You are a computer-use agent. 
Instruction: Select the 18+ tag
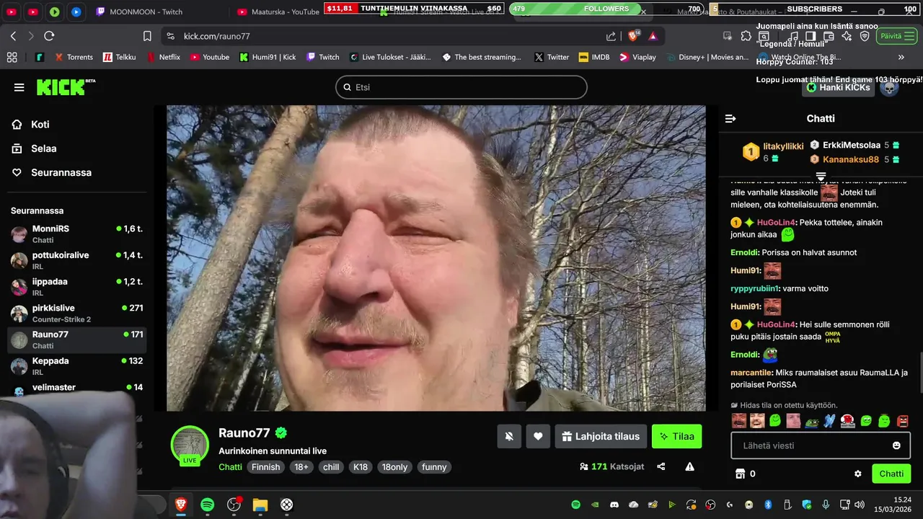coord(301,467)
